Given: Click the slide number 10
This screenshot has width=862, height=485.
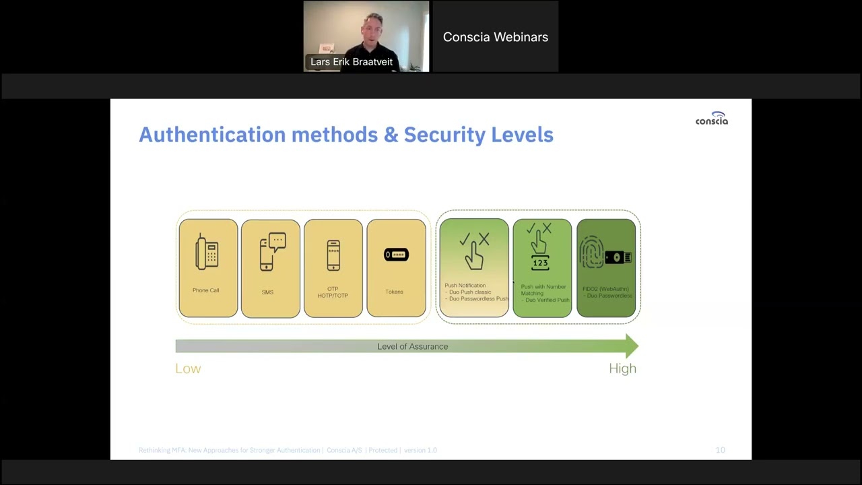Looking at the screenshot, I should (720, 450).
